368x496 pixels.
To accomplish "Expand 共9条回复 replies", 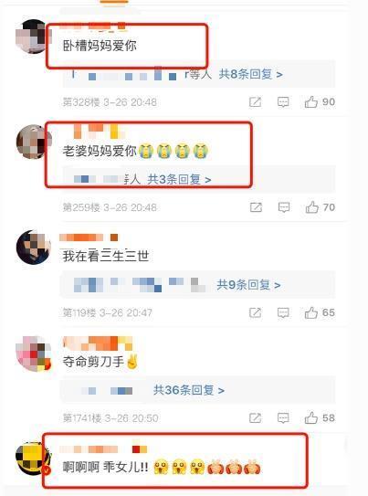I will tap(248, 285).
